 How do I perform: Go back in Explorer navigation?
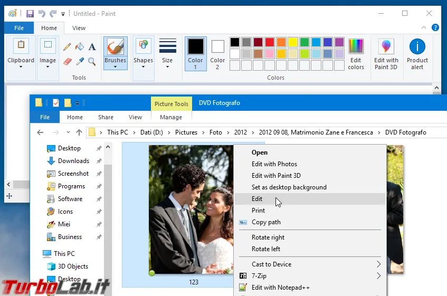click(40, 132)
